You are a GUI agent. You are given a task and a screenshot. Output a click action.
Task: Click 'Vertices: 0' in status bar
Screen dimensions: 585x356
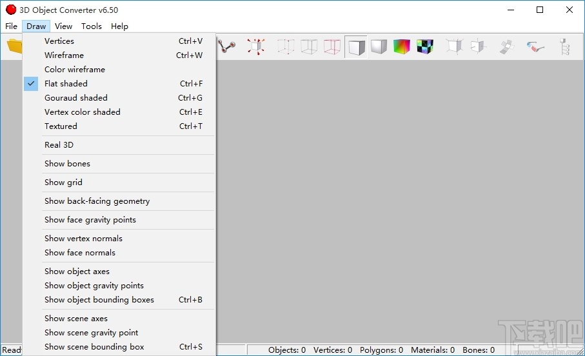[333, 350]
